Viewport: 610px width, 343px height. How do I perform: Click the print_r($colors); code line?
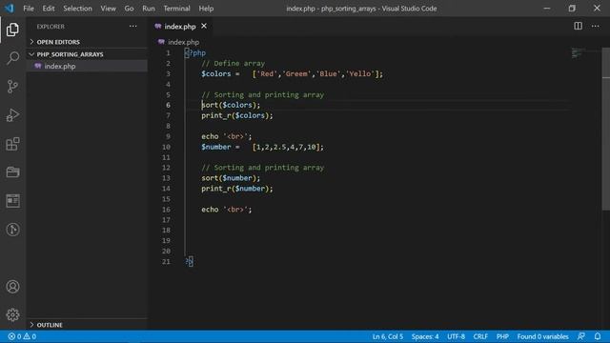point(237,115)
